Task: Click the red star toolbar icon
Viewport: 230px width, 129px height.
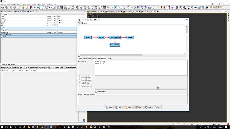Action: (x=161, y=7)
